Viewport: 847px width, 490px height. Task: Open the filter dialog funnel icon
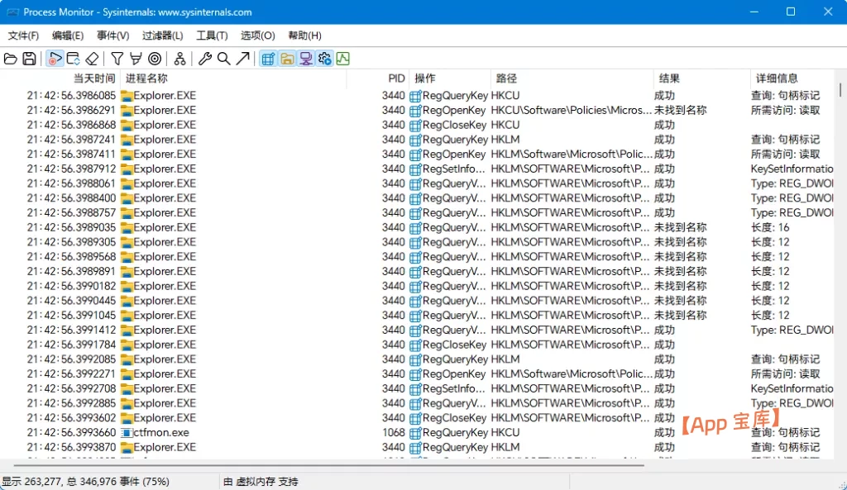coord(117,59)
